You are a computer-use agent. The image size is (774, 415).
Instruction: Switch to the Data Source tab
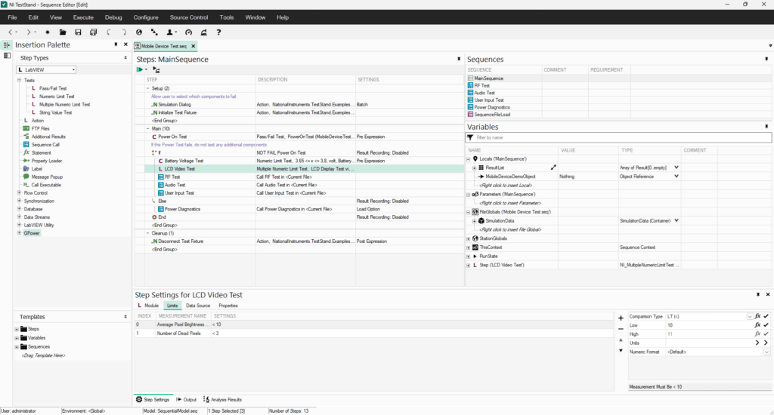click(198, 306)
